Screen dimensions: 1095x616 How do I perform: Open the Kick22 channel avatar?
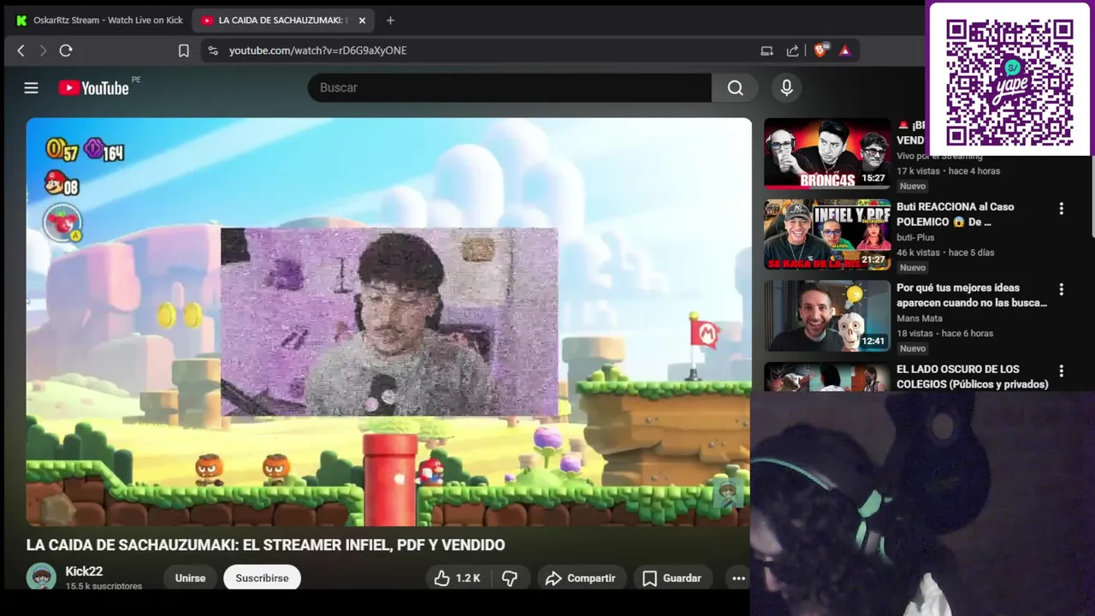(x=41, y=577)
